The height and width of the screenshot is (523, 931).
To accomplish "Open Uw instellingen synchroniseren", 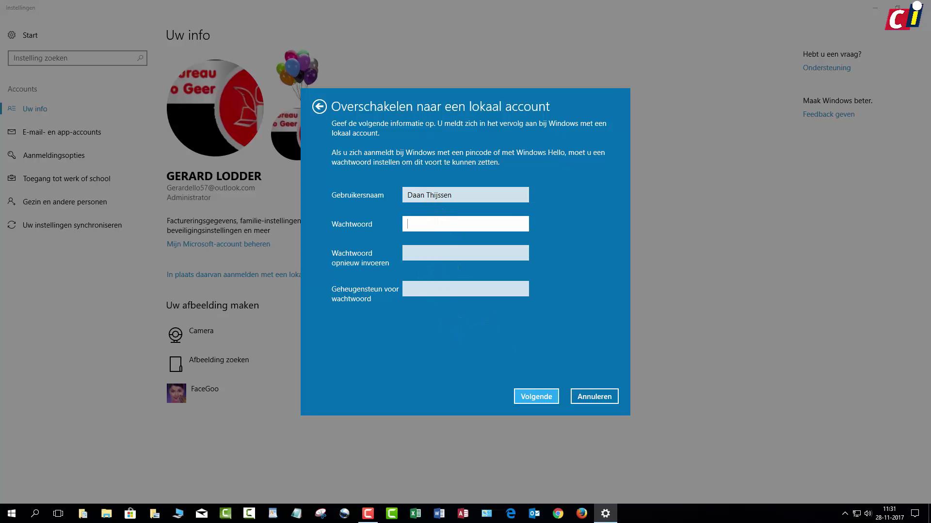I will pyautogui.click(x=71, y=225).
